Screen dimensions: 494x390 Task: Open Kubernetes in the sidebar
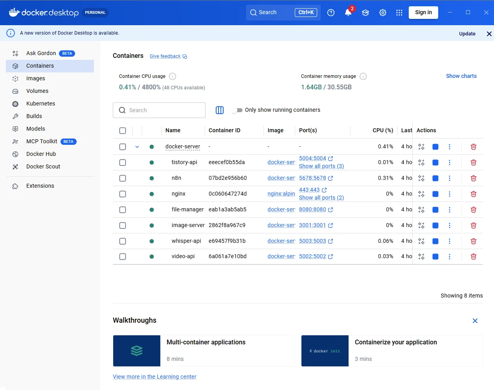[x=50, y=104]
